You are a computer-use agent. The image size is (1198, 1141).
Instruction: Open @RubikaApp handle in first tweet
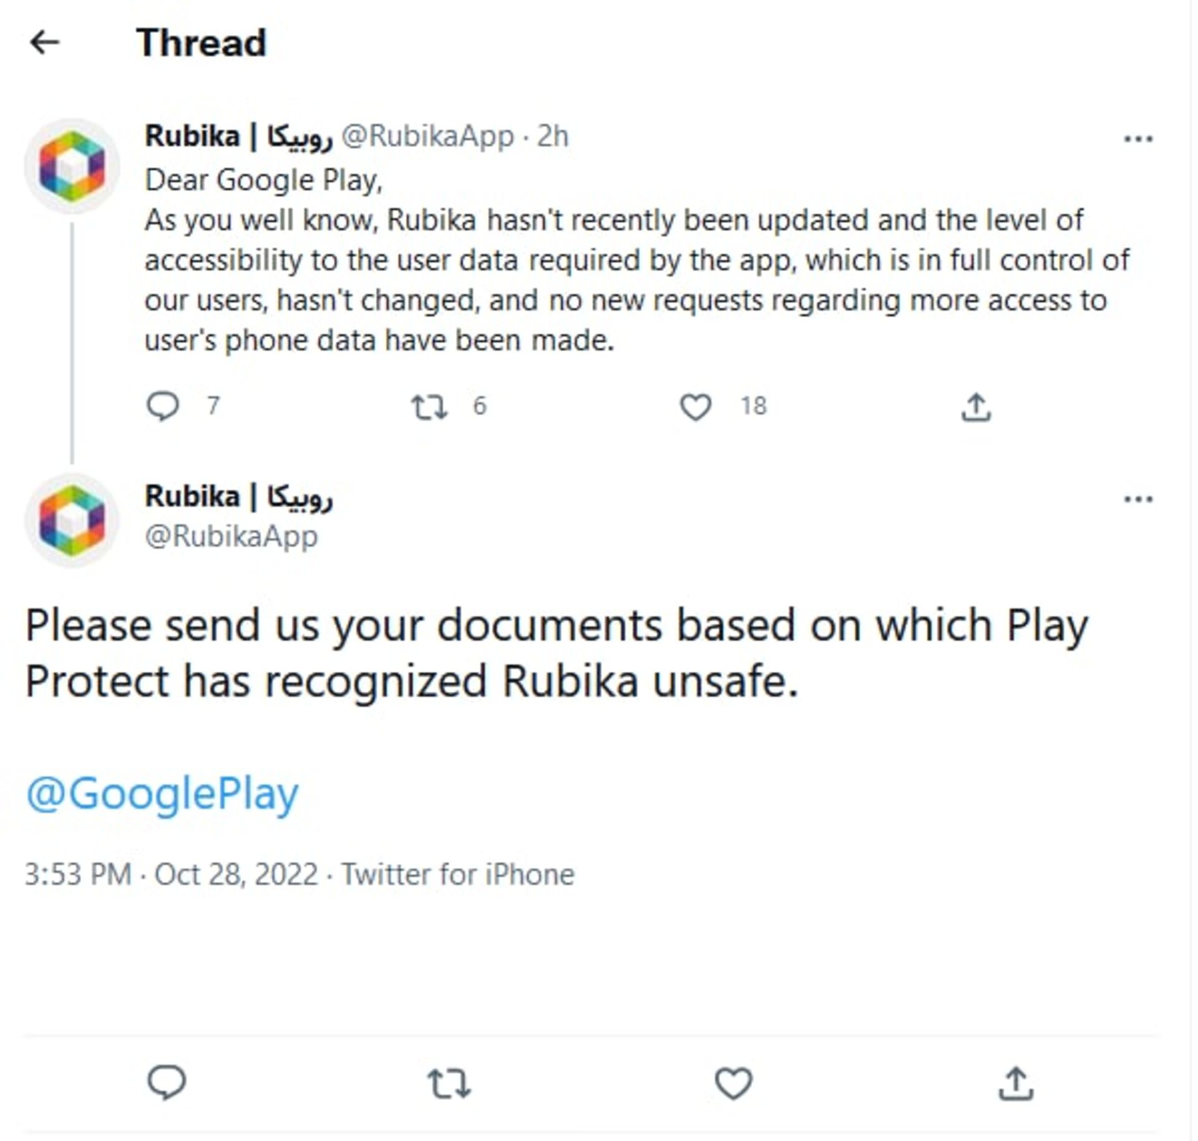click(x=427, y=136)
